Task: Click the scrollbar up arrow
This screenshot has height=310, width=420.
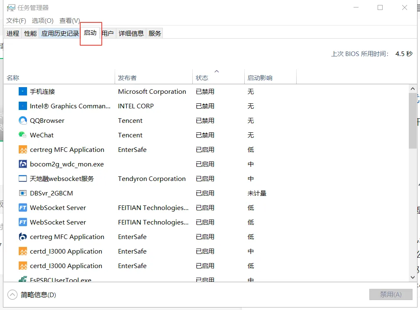Action: point(413,89)
